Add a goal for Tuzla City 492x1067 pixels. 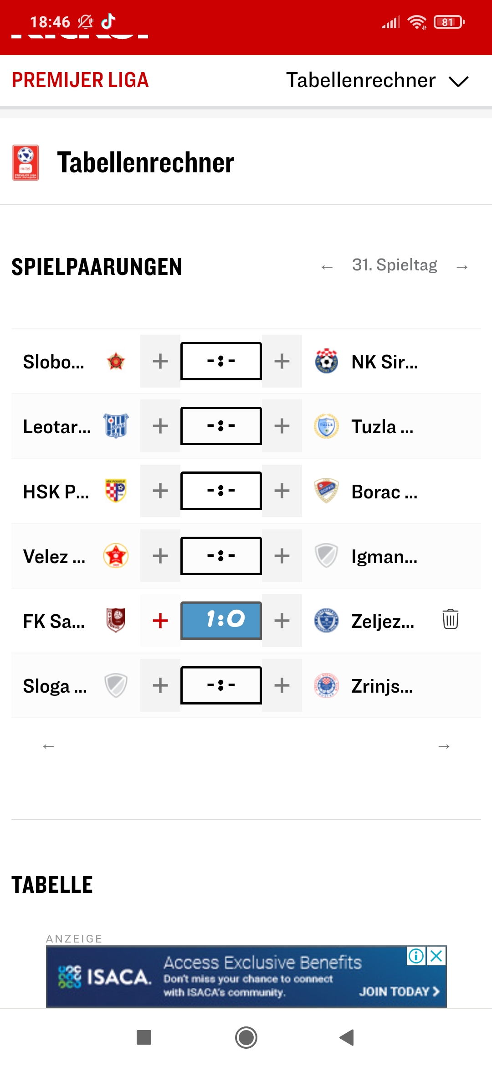pyautogui.click(x=282, y=426)
